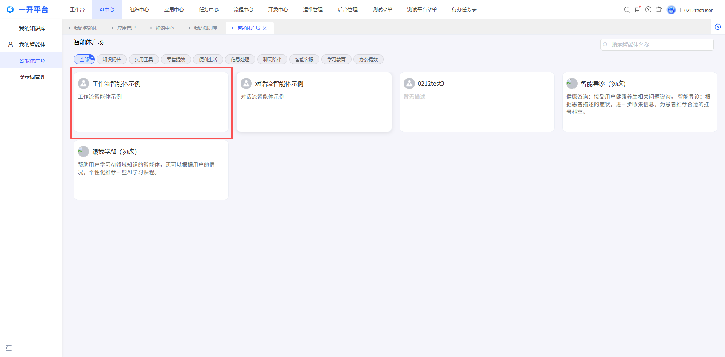Collapse the sidebar using bottom-left icon
725x357 pixels.
coord(9,348)
